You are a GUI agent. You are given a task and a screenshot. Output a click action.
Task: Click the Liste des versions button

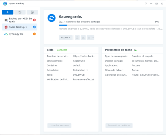[x=59, y=126]
